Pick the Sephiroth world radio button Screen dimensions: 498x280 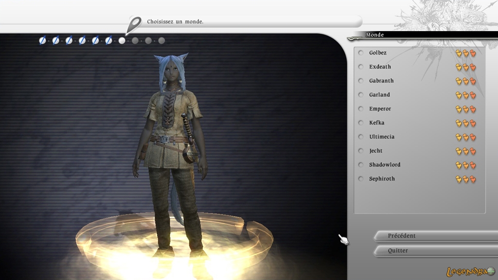(361, 179)
